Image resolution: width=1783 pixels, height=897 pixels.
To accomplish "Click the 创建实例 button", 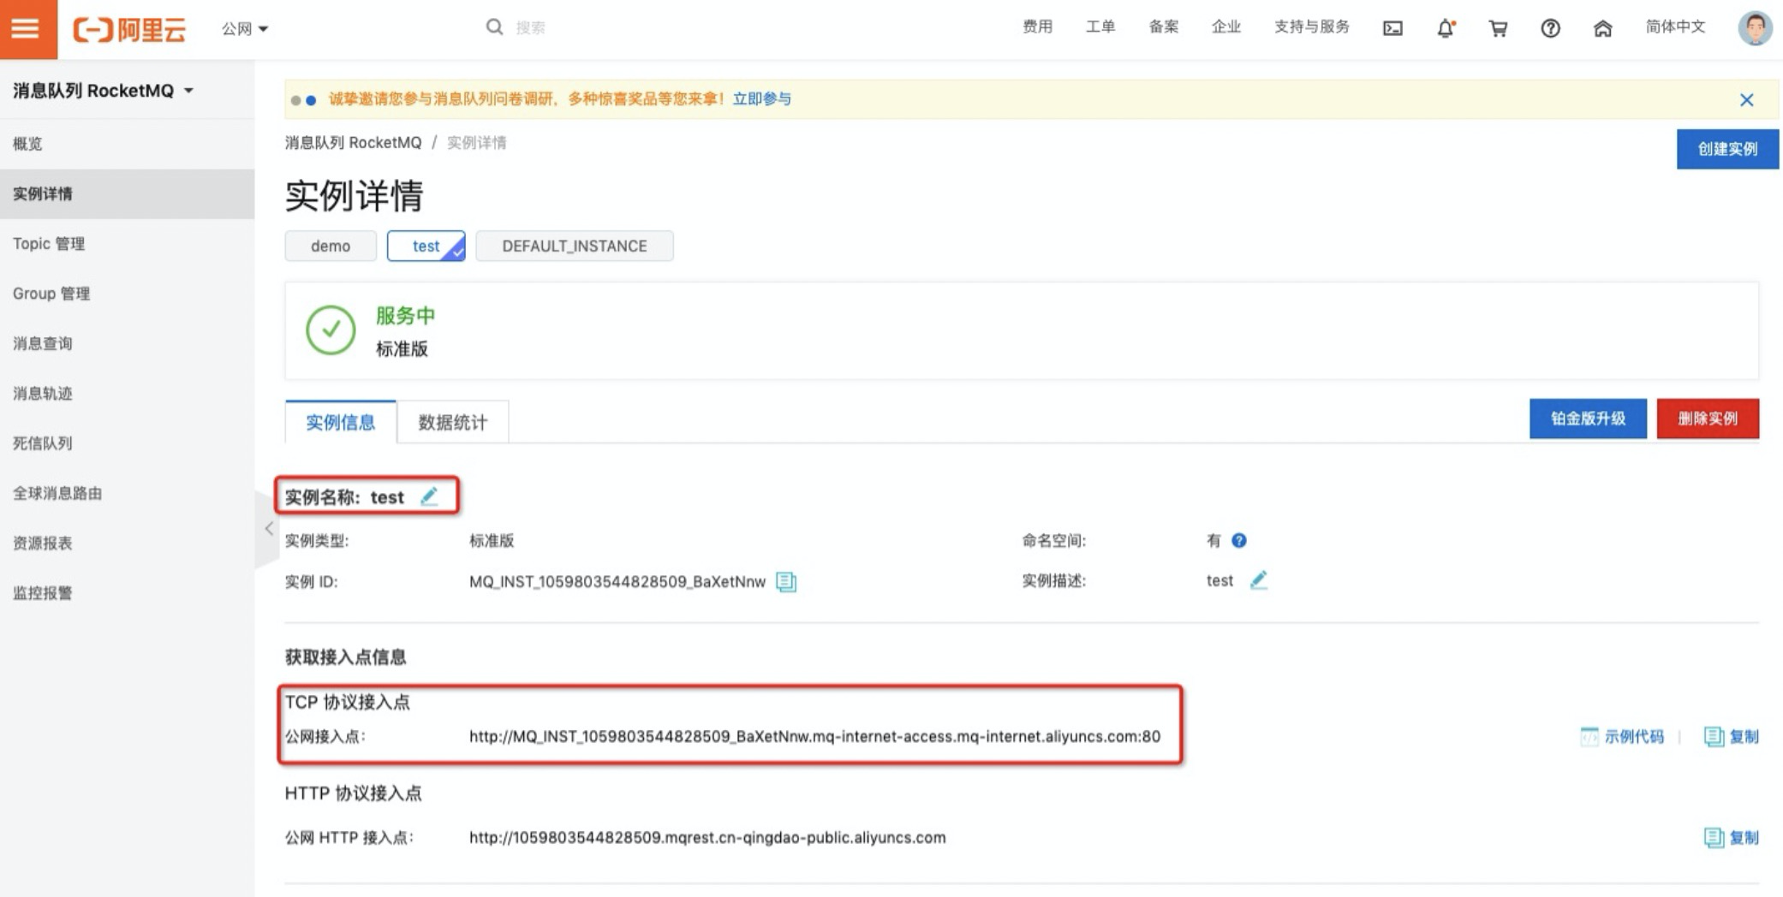I will pos(1727,149).
